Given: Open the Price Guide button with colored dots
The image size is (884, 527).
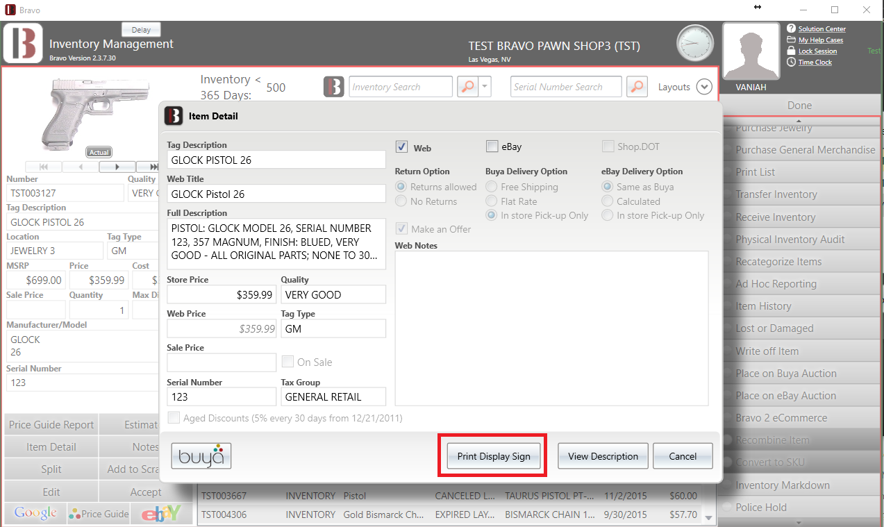Looking at the screenshot, I should pos(99,514).
